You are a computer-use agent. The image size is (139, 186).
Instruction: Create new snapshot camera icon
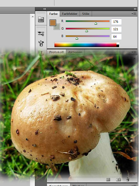[x=118, y=180]
